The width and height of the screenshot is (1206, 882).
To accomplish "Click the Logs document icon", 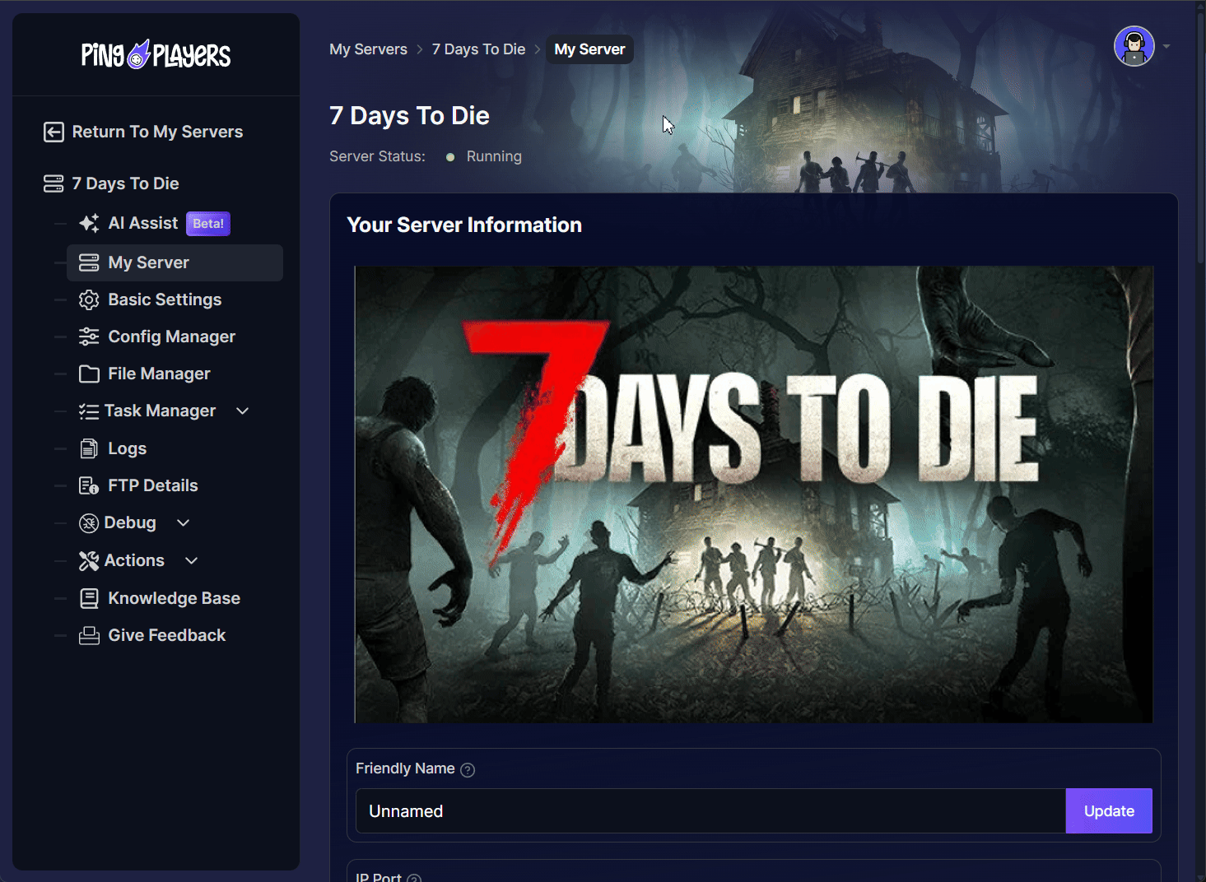I will click(89, 448).
